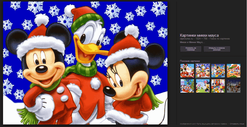Click the 'Похожие картинки' heading

click(190, 61)
